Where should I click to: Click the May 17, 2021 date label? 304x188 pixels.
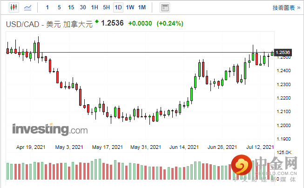[x=108, y=148]
